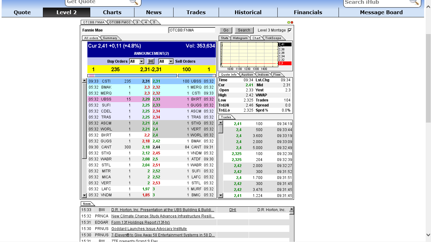Click the green status dot above the montage
Screen dimensions: 431x242
click(x=289, y=22)
